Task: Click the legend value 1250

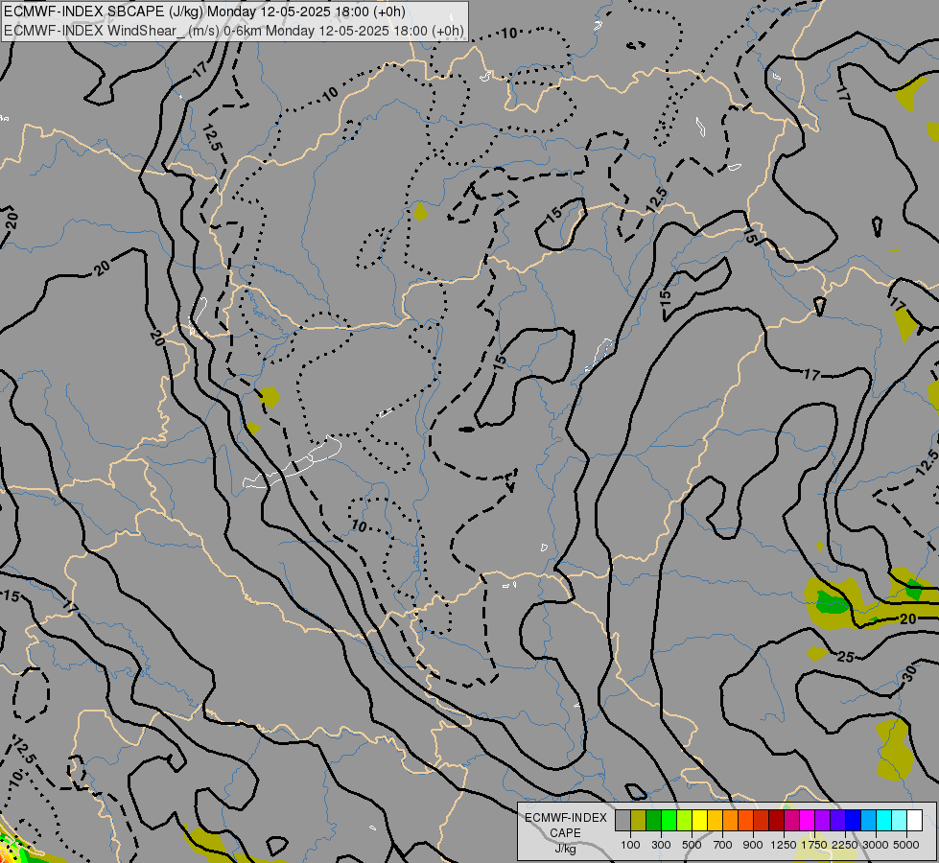Action: (784, 845)
